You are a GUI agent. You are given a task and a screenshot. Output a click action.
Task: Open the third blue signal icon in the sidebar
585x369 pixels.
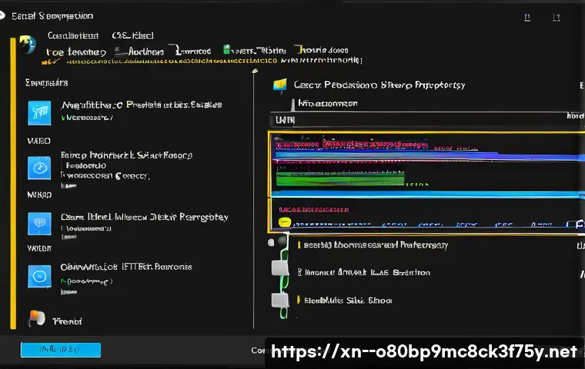pyautogui.click(x=39, y=224)
